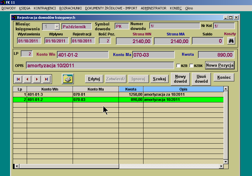Click the Usuń dowód button
252x176 pixels.
201,79
